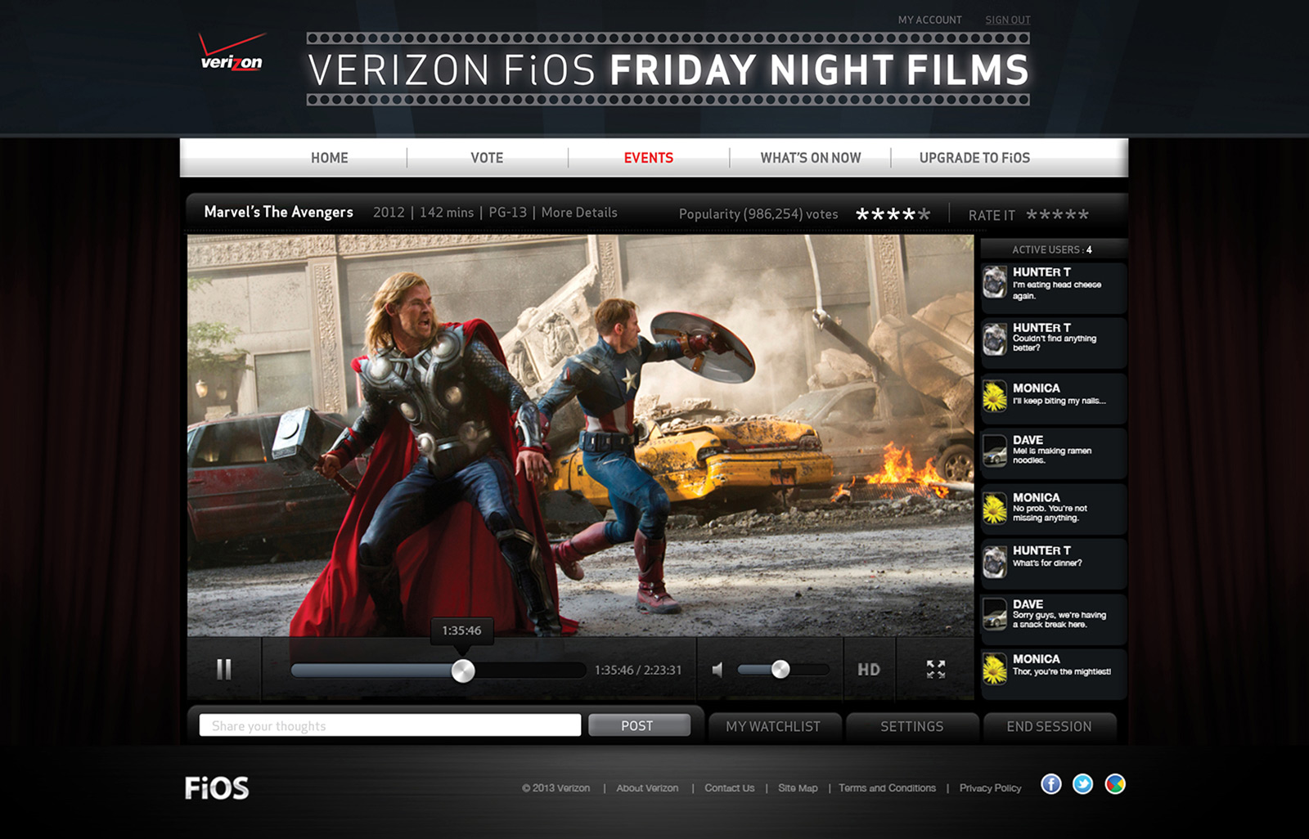Click the Popularity star rating
The height and width of the screenshot is (839, 1309).
[x=893, y=214]
